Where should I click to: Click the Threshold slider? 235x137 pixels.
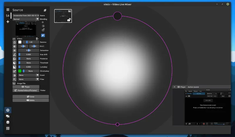pos(28,63)
